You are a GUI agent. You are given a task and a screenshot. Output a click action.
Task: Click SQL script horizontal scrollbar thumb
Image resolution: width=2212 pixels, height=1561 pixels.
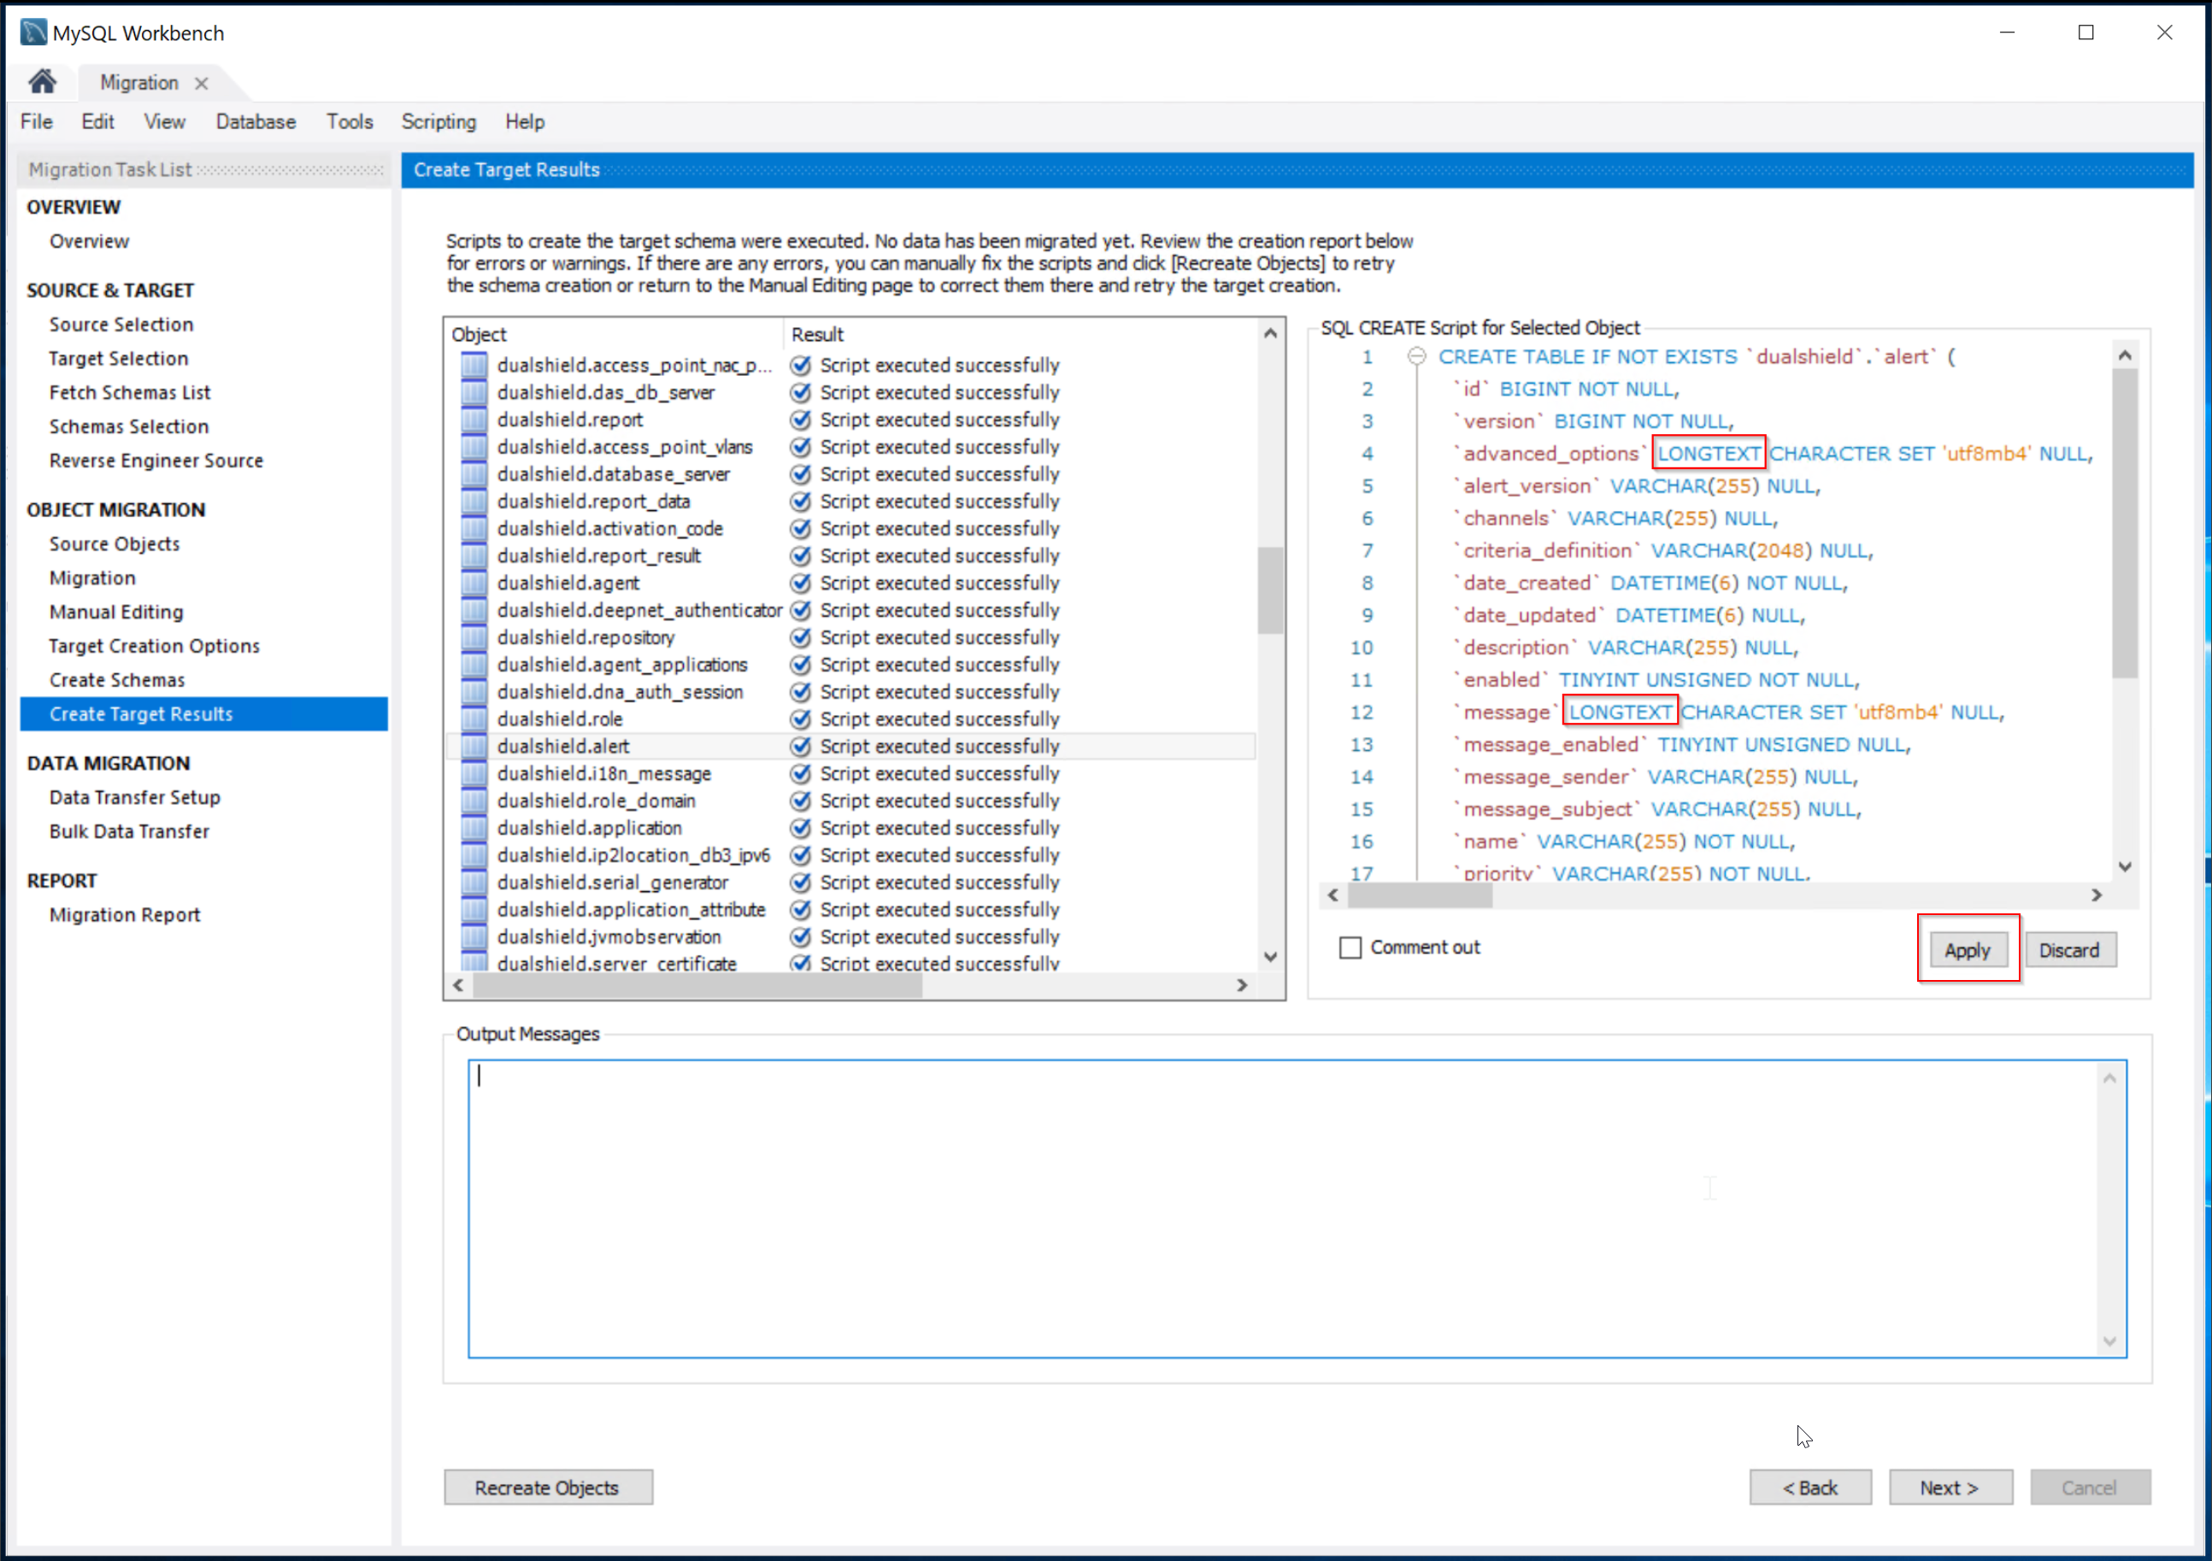[1419, 895]
